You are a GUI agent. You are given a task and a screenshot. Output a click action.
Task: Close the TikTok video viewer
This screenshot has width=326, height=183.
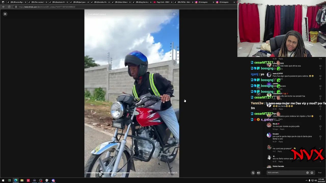(x=5, y=14)
